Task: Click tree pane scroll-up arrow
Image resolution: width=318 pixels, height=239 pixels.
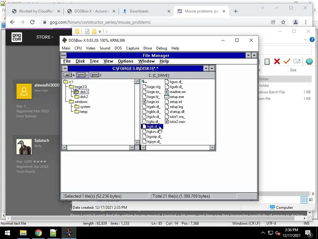Action: (x=137, y=82)
